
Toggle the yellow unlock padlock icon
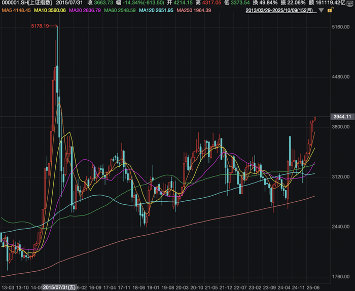(x=330, y=10)
